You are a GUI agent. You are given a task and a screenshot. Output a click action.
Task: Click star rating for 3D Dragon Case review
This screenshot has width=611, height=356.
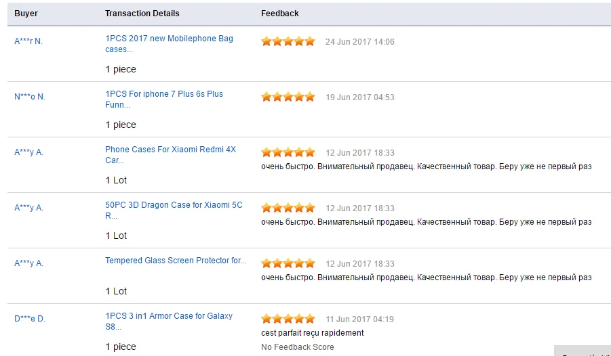coord(288,208)
